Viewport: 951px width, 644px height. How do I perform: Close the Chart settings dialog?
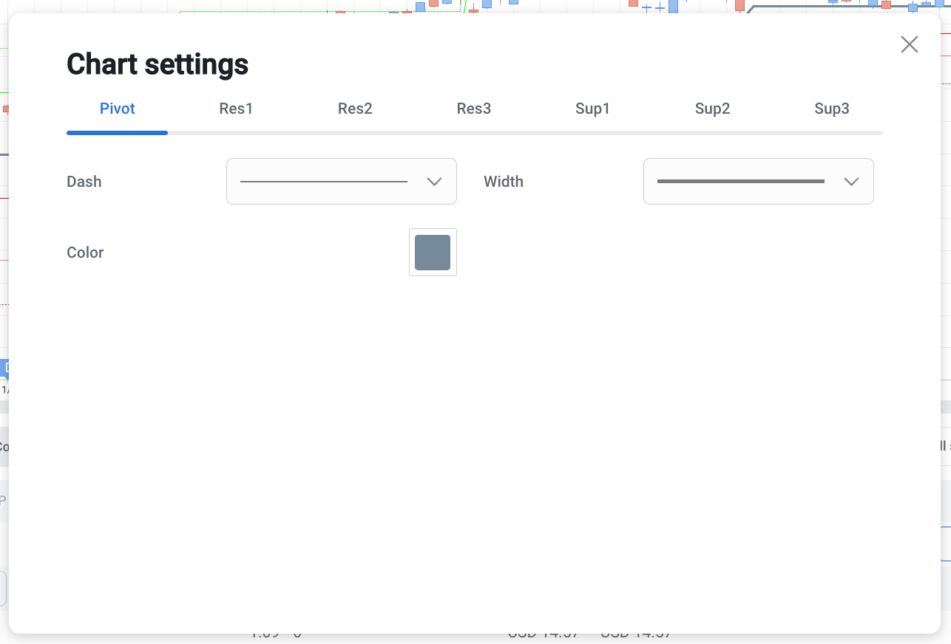point(909,44)
